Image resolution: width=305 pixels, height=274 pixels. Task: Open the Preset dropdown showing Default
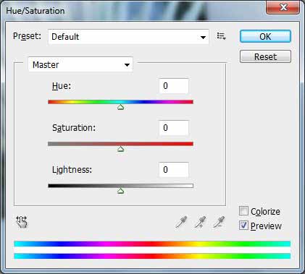(128, 37)
